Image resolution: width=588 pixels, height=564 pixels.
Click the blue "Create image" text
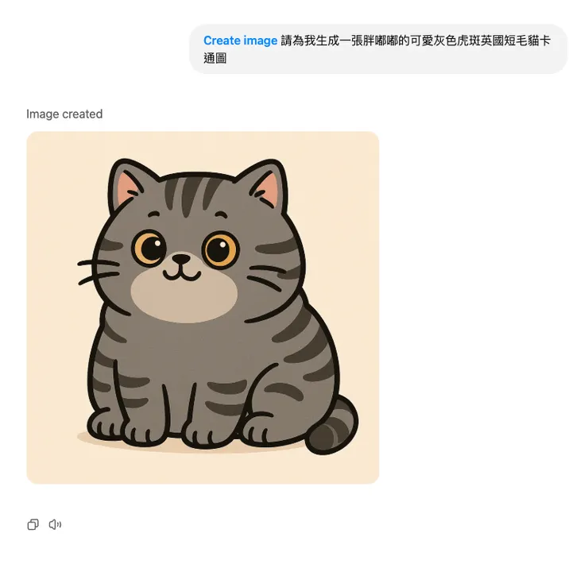pyautogui.click(x=241, y=41)
